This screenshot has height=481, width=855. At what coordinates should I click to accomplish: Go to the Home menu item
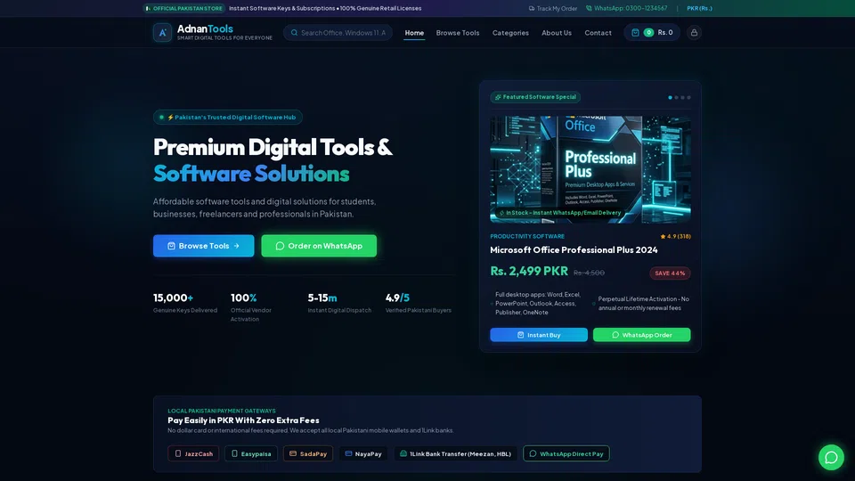pos(414,33)
